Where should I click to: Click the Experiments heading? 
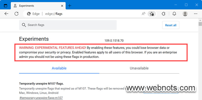click(34, 39)
